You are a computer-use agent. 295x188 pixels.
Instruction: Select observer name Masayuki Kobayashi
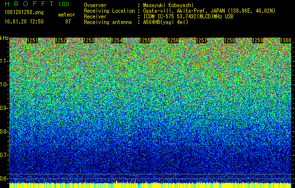pos(168,5)
